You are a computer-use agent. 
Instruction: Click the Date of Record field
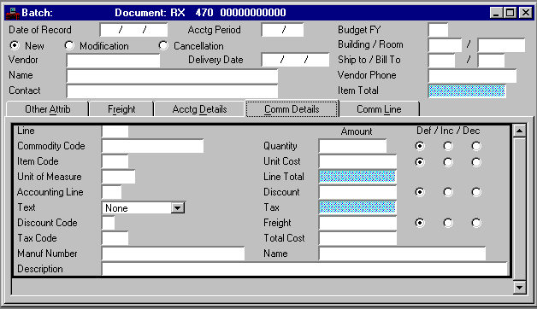(x=133, y=30)
